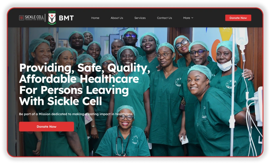This screenshot has height=164, width=271.
Task: Open the Home page from navigation
Action: click(95, 18)
